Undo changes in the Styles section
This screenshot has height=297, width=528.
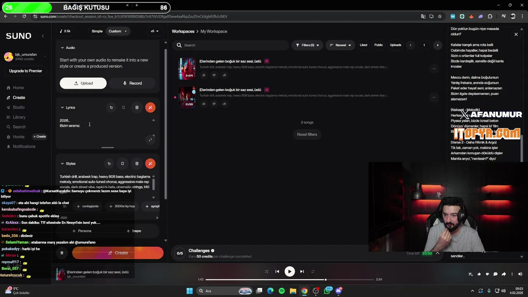(109, 163)
